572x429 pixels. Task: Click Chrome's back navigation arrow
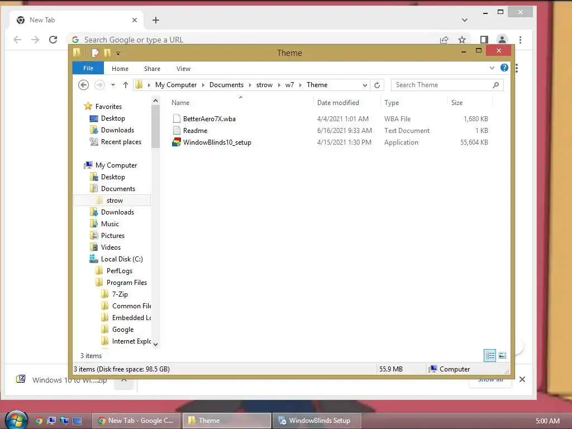click(x=17, y=40)
